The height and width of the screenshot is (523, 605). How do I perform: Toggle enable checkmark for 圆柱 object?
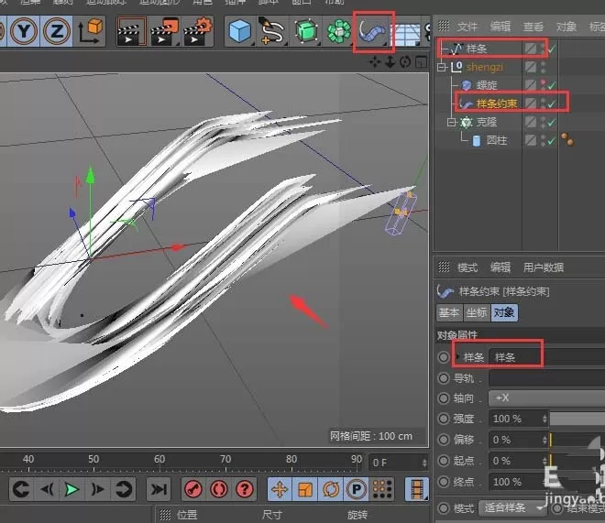pyautogui.click(x=552, y=141)
